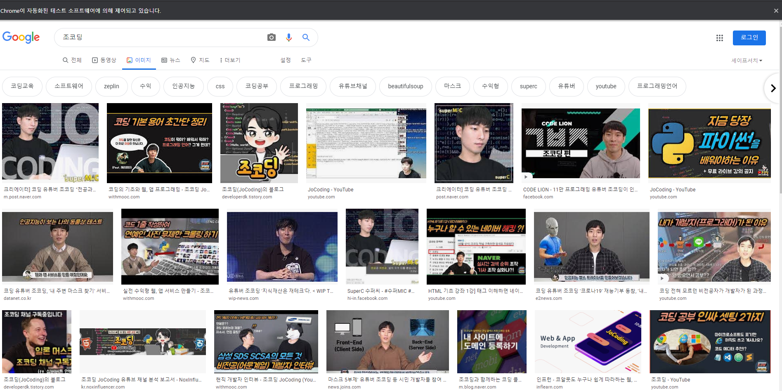Select the superc filter chip

(529, 86)
